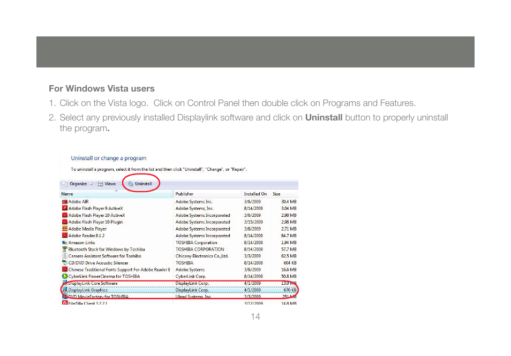
Task: Select the DisplayLink Graphics entry
Action: (88, 290)
